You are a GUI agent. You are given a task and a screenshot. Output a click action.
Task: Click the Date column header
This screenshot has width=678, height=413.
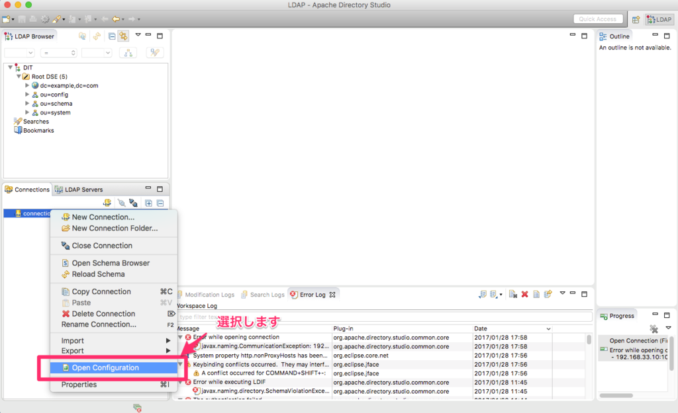pyautogui.click(x=513, y=328)
